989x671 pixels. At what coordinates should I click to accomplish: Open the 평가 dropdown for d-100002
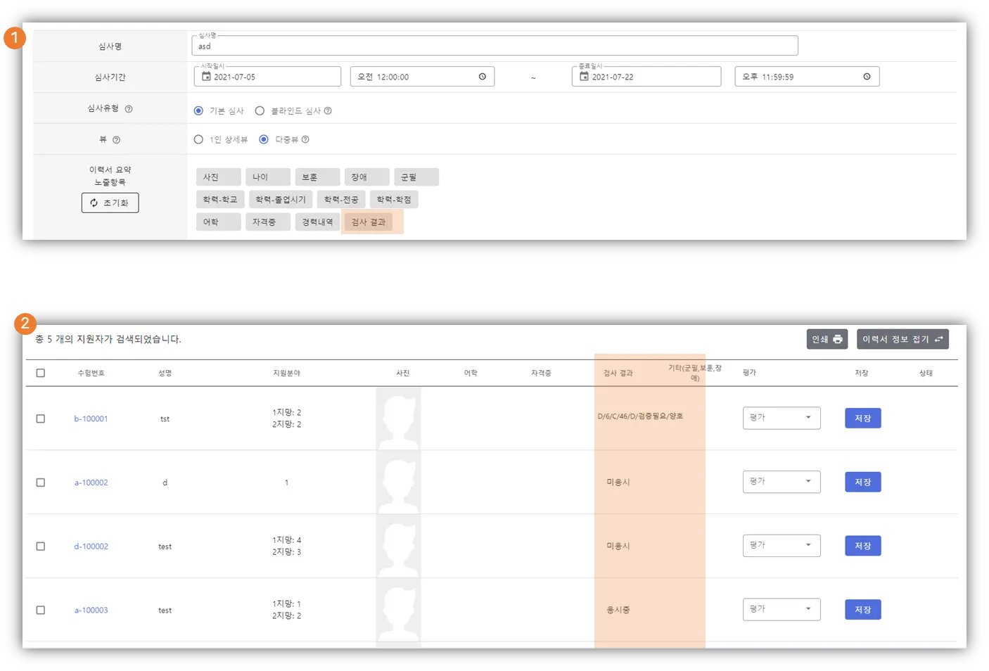[781, 546]
